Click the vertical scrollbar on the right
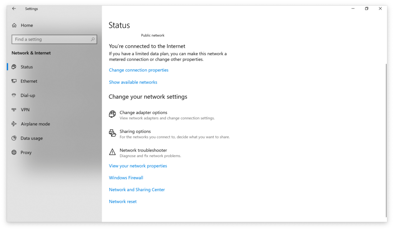 (386, 138)
